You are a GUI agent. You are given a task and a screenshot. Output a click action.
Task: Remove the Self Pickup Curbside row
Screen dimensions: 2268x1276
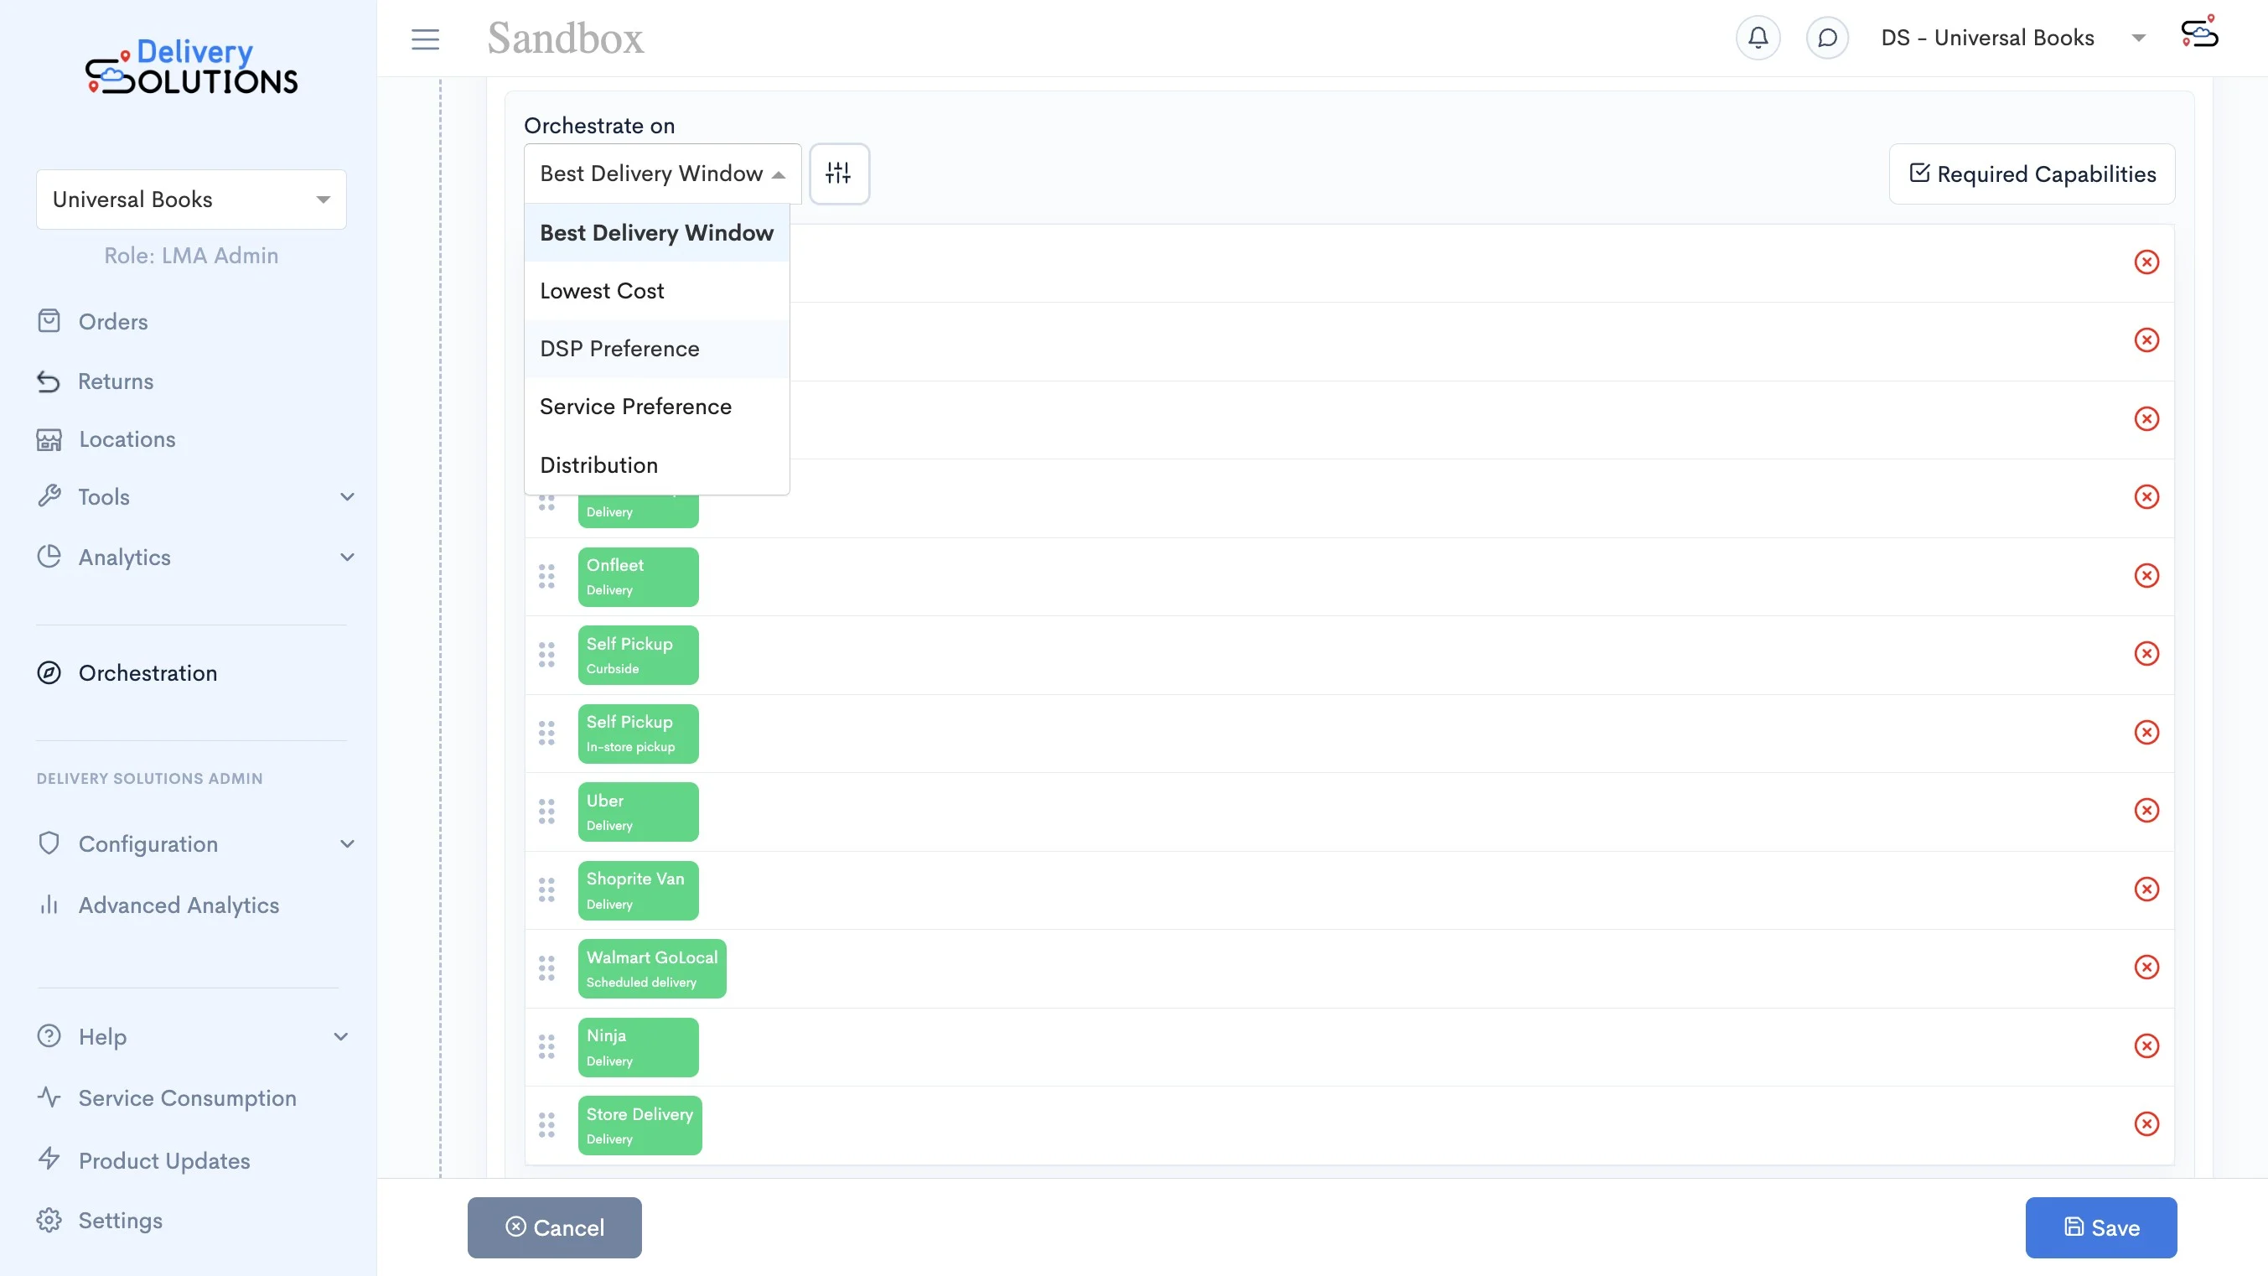(x=2146, y=653)
